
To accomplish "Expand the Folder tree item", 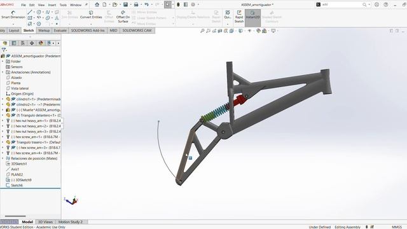I will tap(3, 62).
